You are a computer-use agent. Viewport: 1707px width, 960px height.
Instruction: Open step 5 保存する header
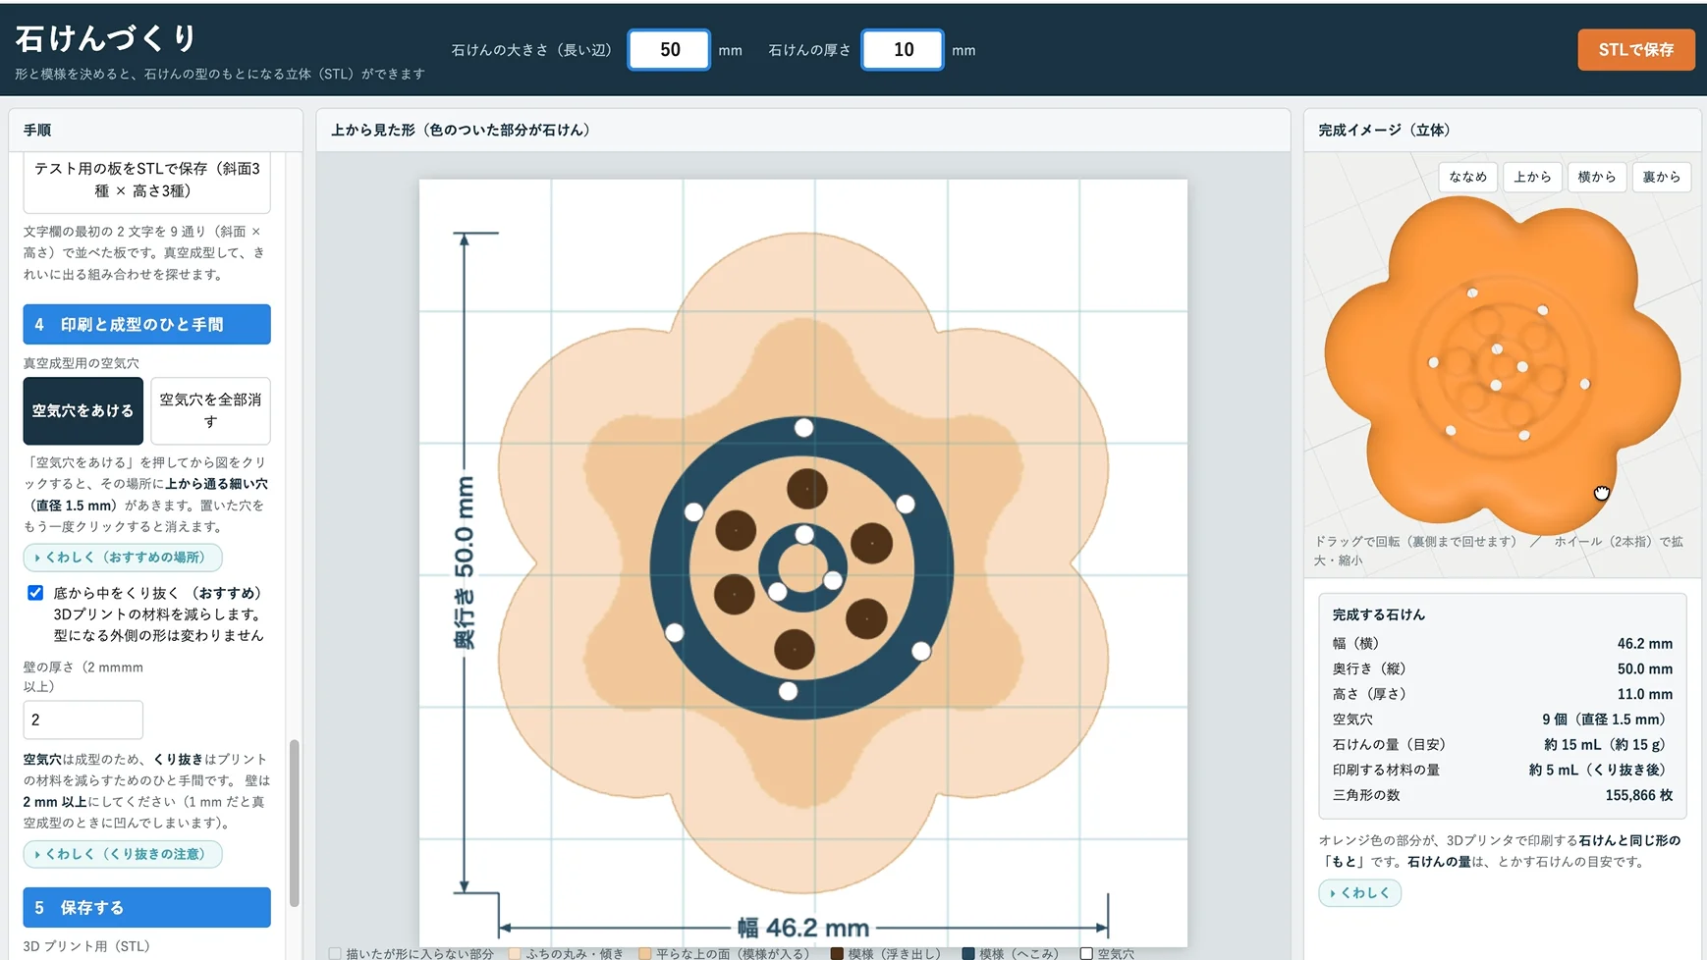click(147, 908)
